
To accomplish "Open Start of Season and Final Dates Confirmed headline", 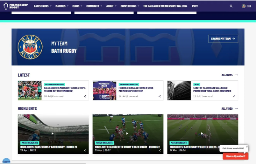I will (212, 89).
